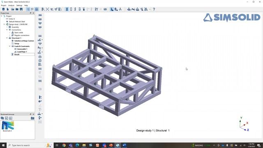This screenshot has width=263, height=148.
Task: Collapse the Design study 1, BASELINE node
Action: pos(5,24)
